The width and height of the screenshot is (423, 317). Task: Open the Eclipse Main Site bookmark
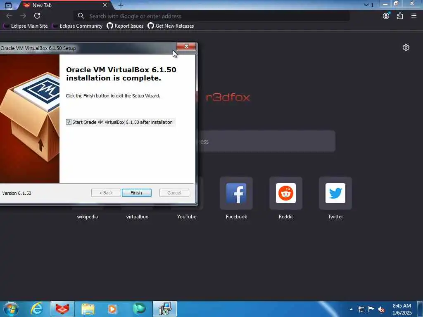[x=25, y=26]
